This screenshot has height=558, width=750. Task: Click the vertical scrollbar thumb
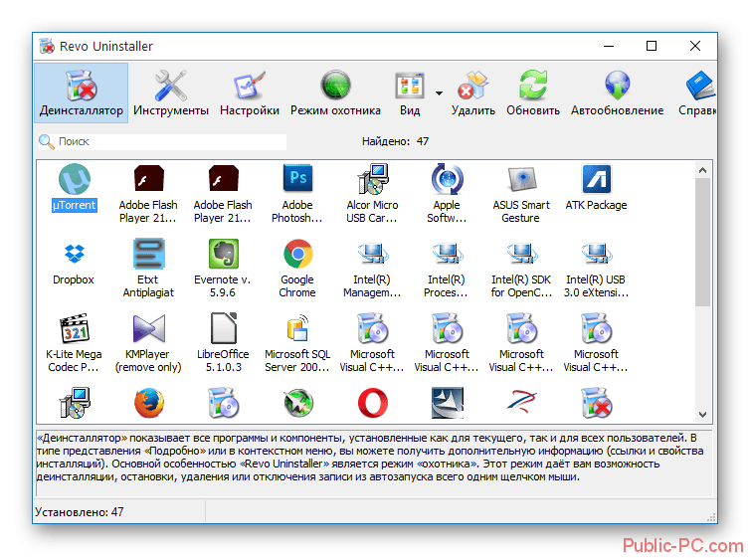(702, 242)
